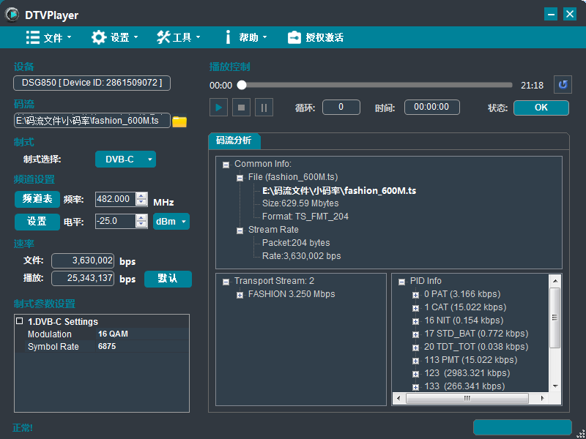The image size is (586, 439).
Task: Click the play button in playback controls
Action: (218, 108)
